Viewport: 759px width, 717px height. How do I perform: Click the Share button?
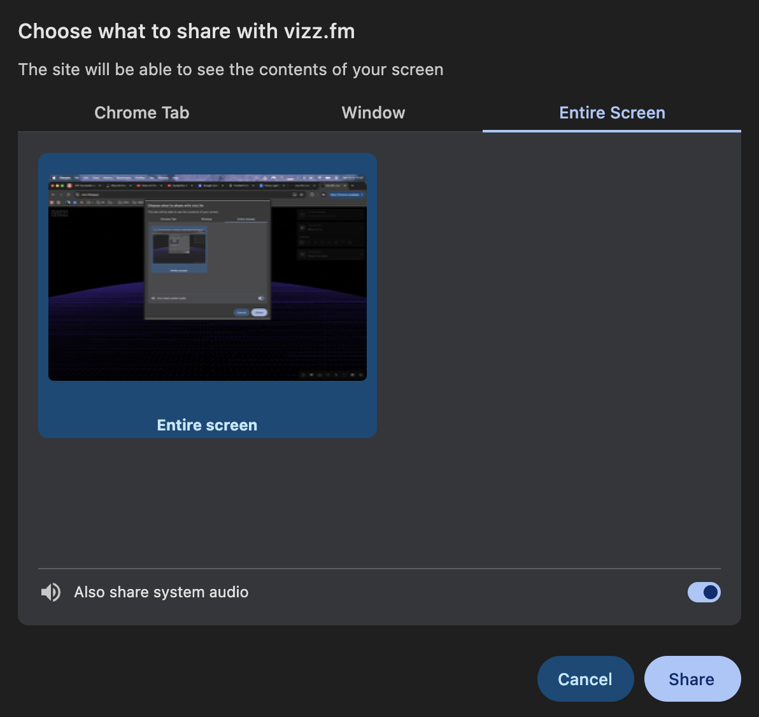(692, 679)
